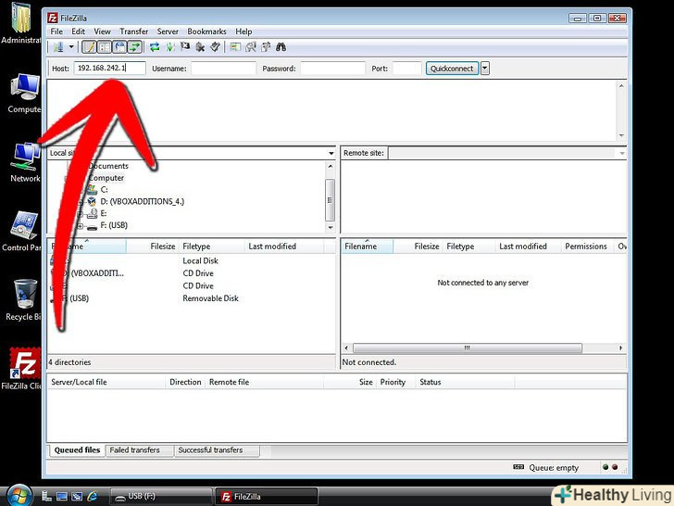
Task: Click the refresh file lists icon
Action: [155, 46]
